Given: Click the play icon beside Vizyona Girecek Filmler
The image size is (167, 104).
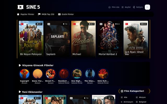Looking at the screenshot, I should click(20, 65).
